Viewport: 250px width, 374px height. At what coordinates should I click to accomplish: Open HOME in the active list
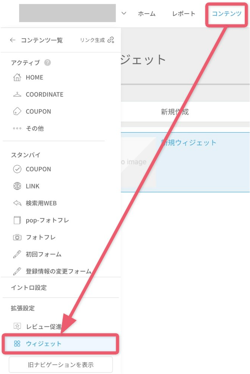point(34,77)
